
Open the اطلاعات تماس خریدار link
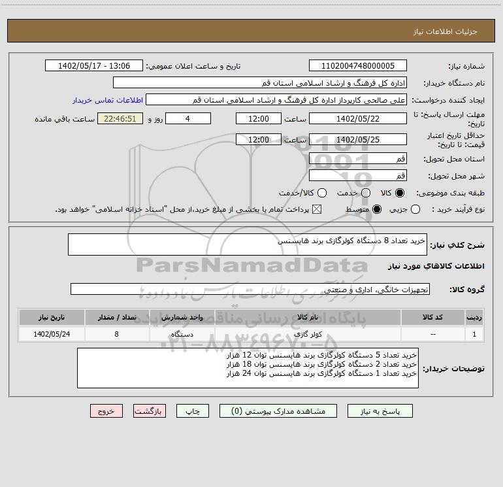pos(108,100)
